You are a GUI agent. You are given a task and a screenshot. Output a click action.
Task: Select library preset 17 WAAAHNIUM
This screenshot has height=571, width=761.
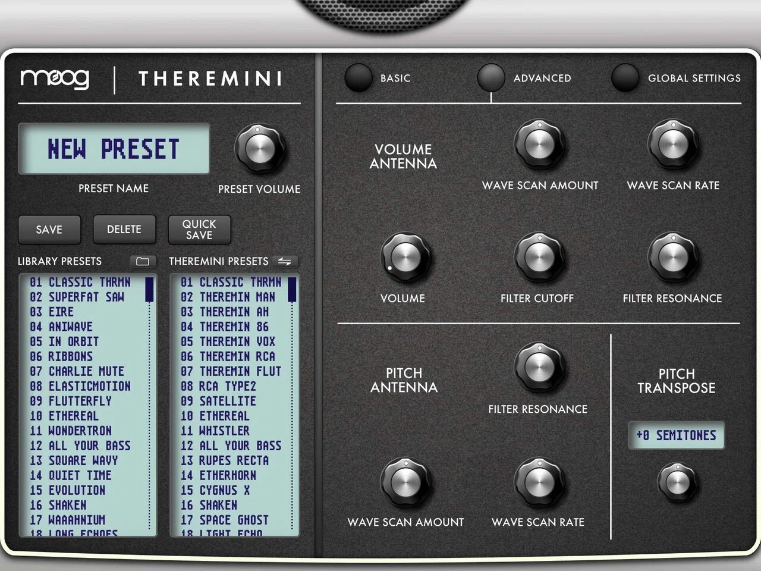click(68, 520)
